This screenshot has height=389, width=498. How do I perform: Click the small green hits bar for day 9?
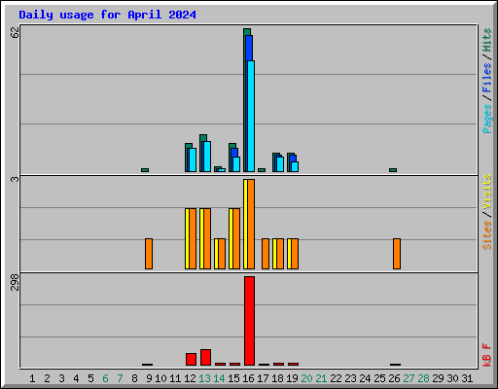145,170
